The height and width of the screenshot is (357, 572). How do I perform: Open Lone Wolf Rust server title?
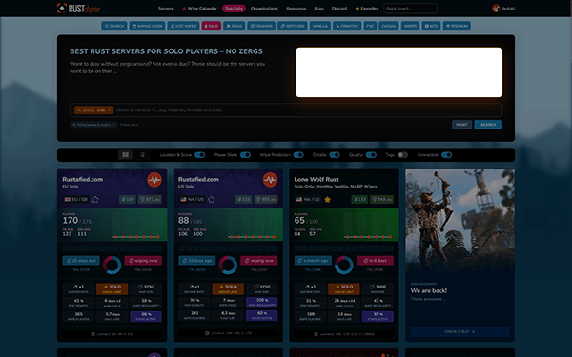click(x=317, y=179)
